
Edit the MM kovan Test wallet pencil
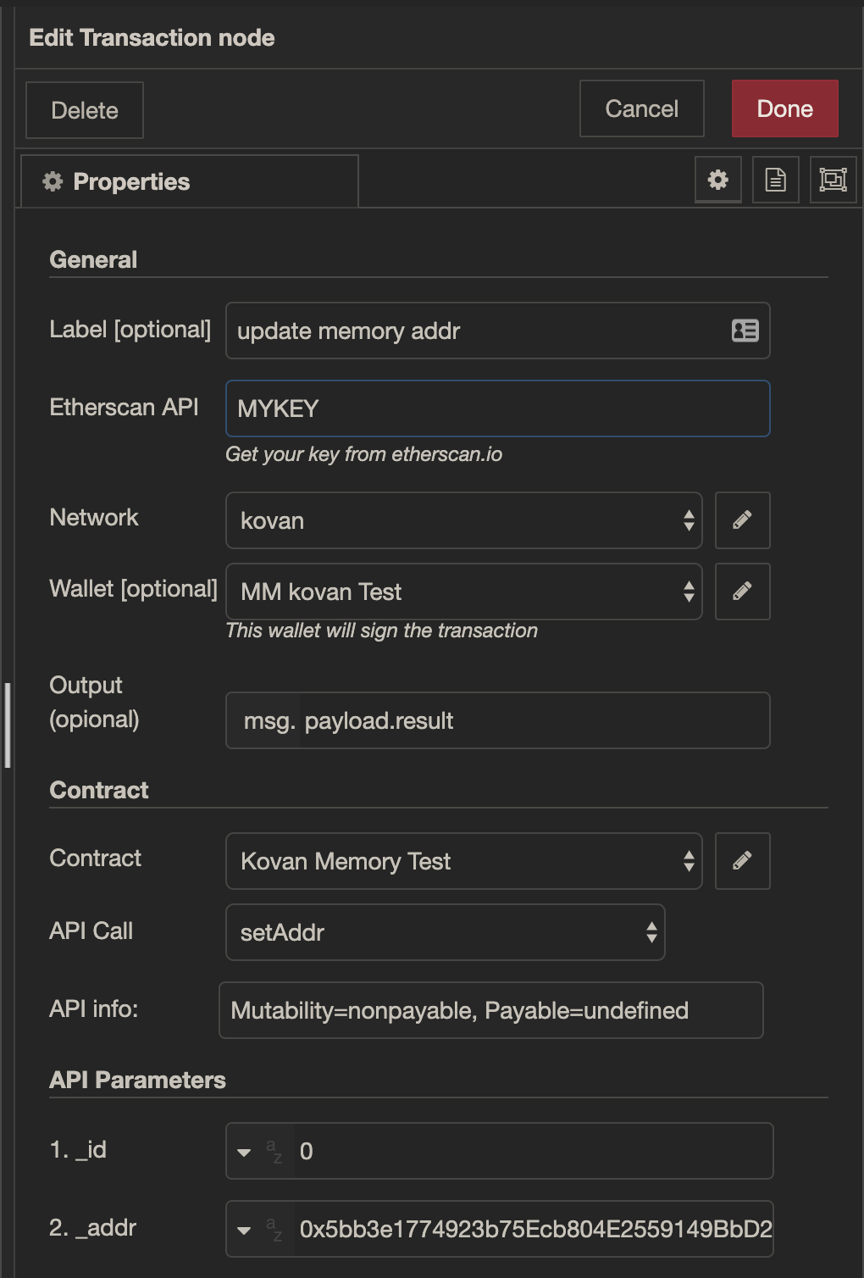[742, 592]
